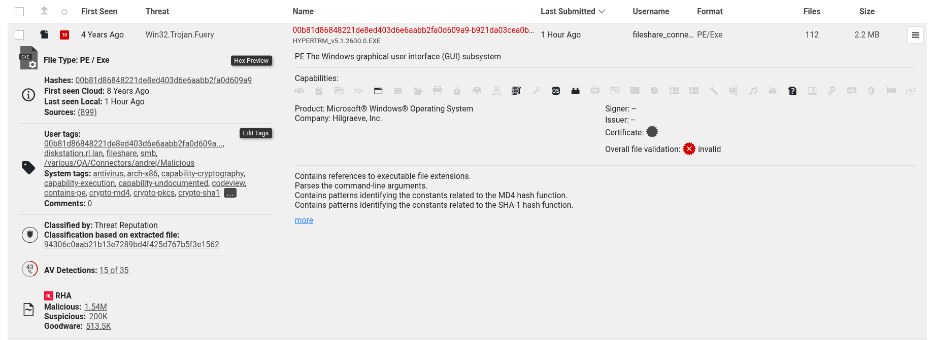Click the terminal console capability icon
This screenshot has height=340, width=932.
[x=635, y=91]
